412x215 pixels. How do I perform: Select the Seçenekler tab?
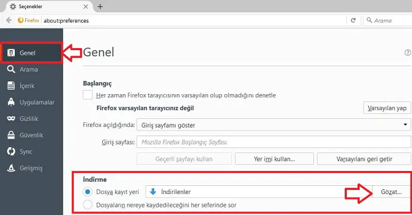pyautogui.click(x=50, y=7)
